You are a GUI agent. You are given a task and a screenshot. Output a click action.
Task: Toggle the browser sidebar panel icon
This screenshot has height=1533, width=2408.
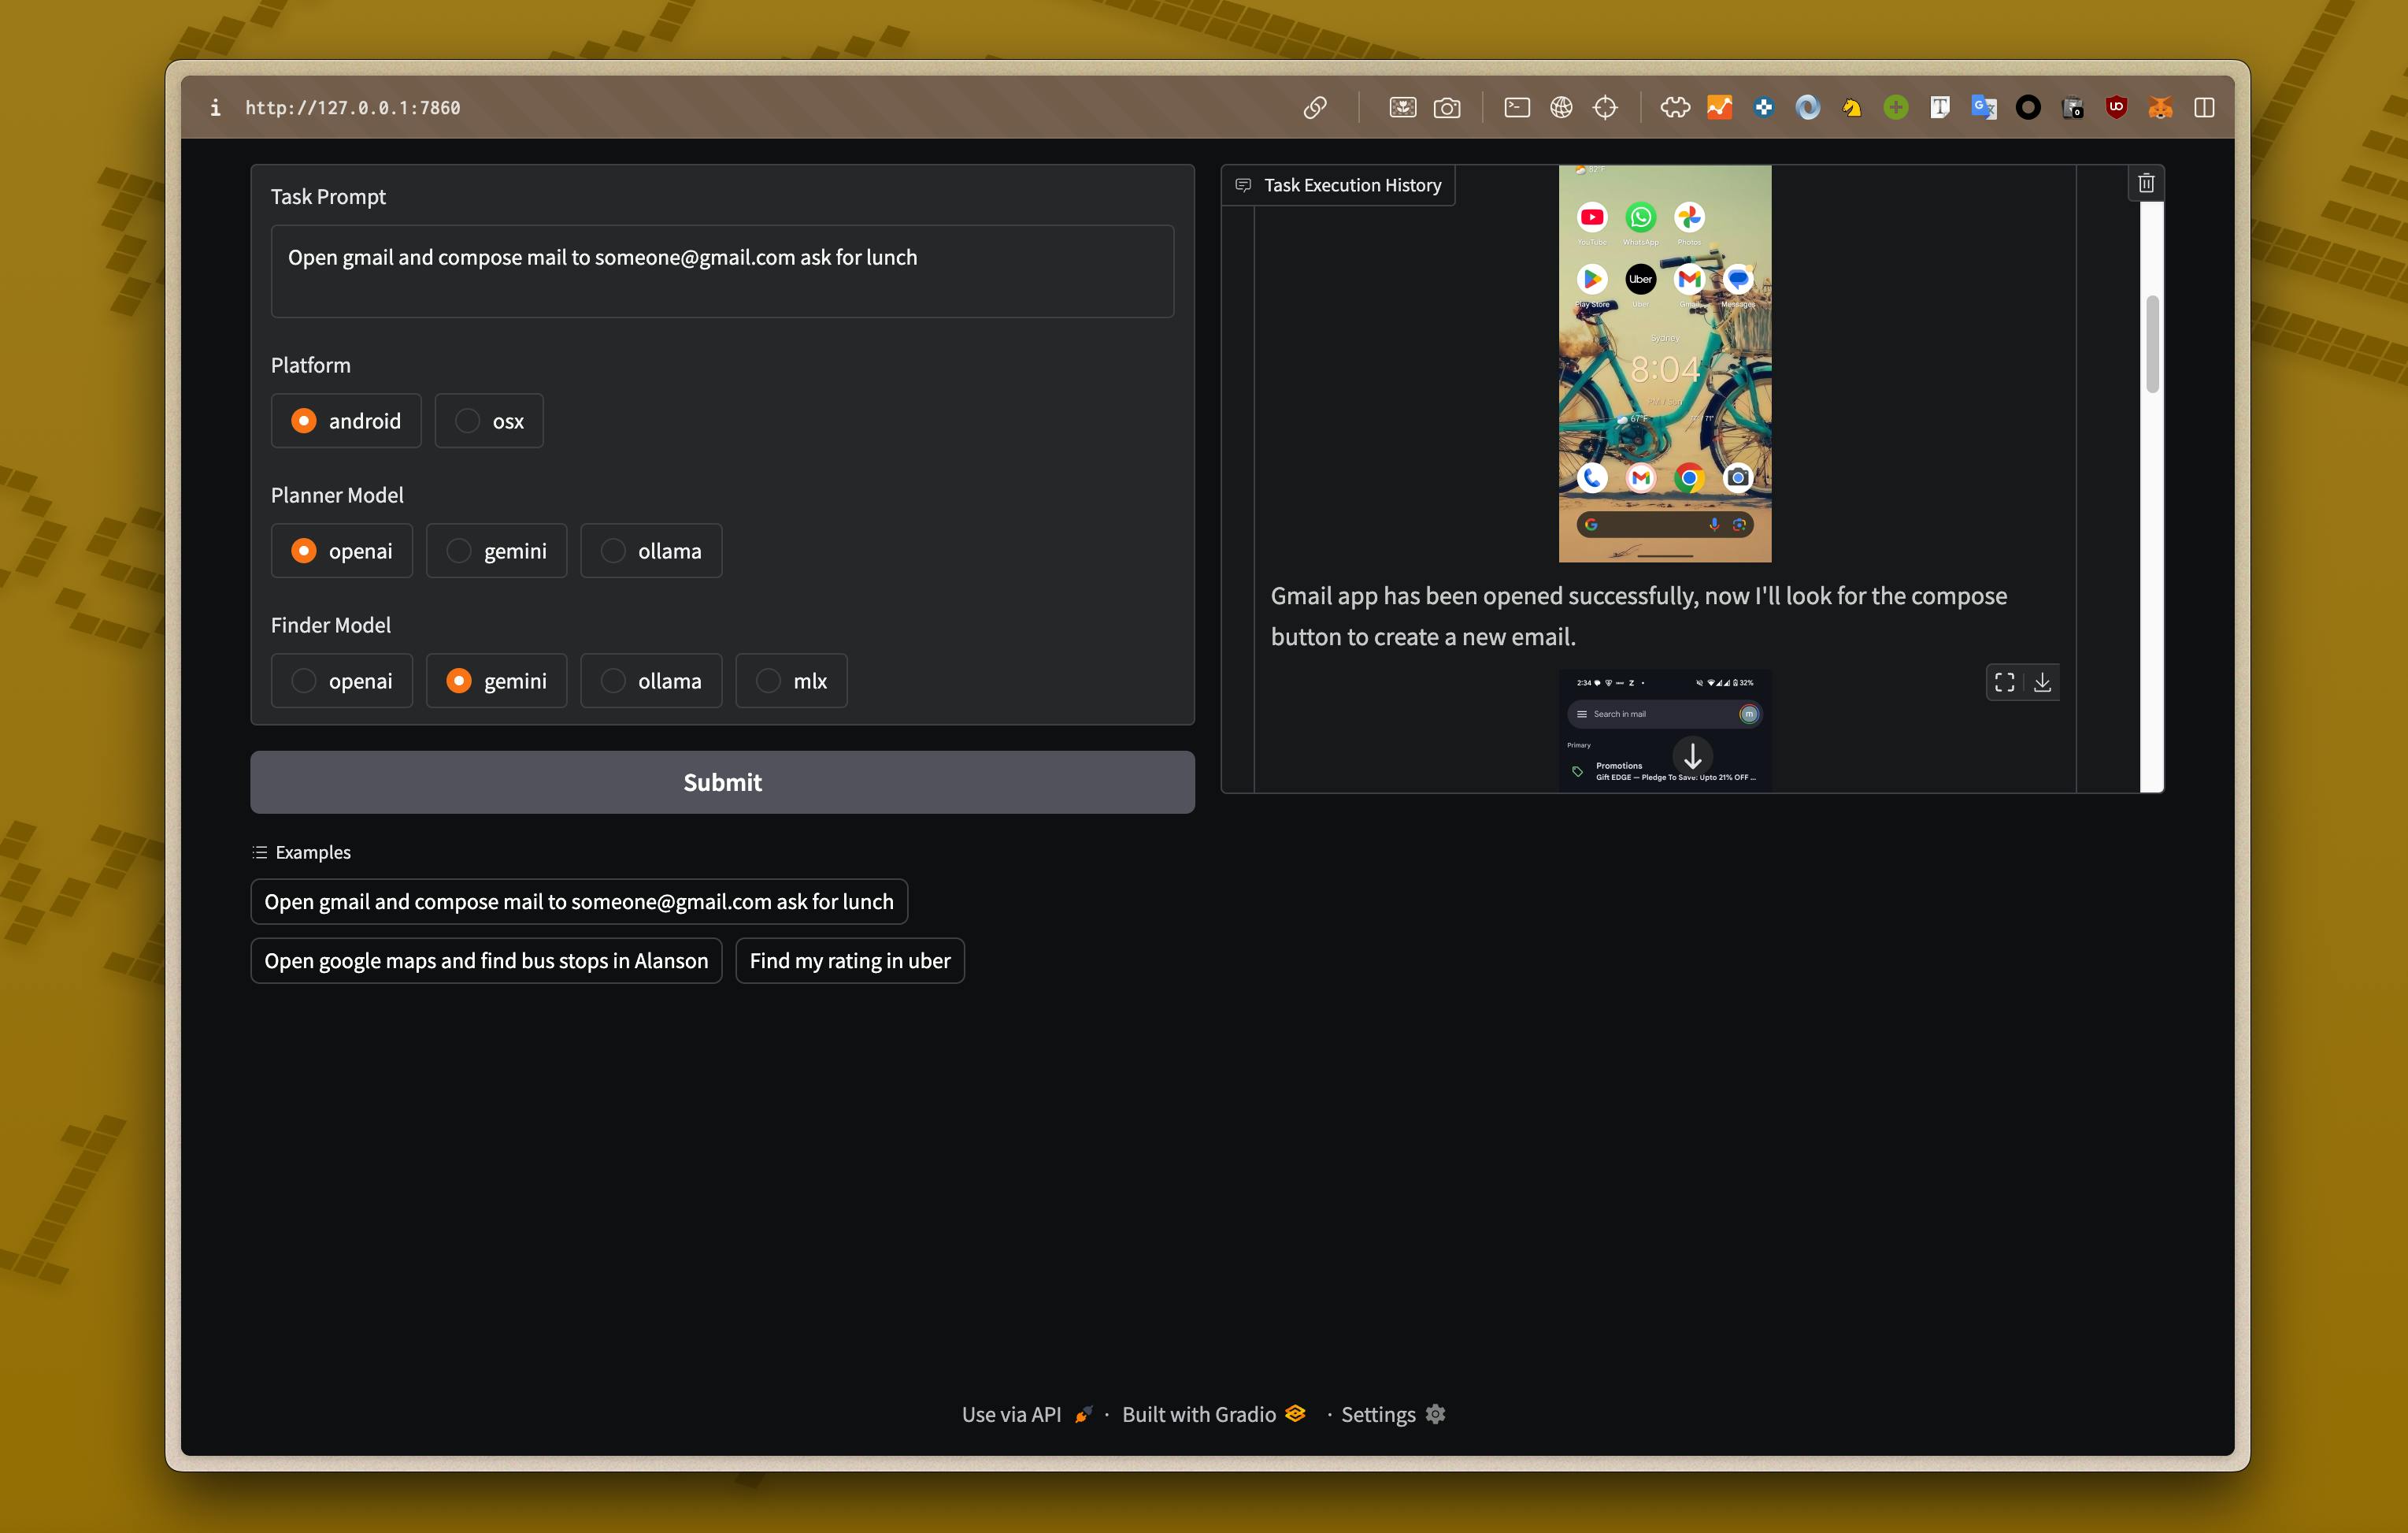2204,107
